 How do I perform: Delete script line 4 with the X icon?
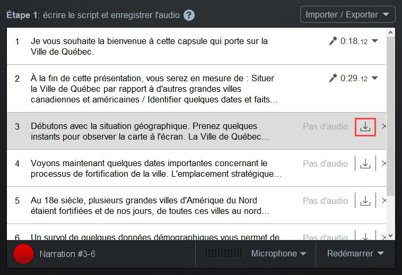[x=383, y=164]
